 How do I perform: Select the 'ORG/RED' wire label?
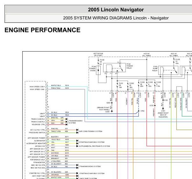[x=55, y=175]
